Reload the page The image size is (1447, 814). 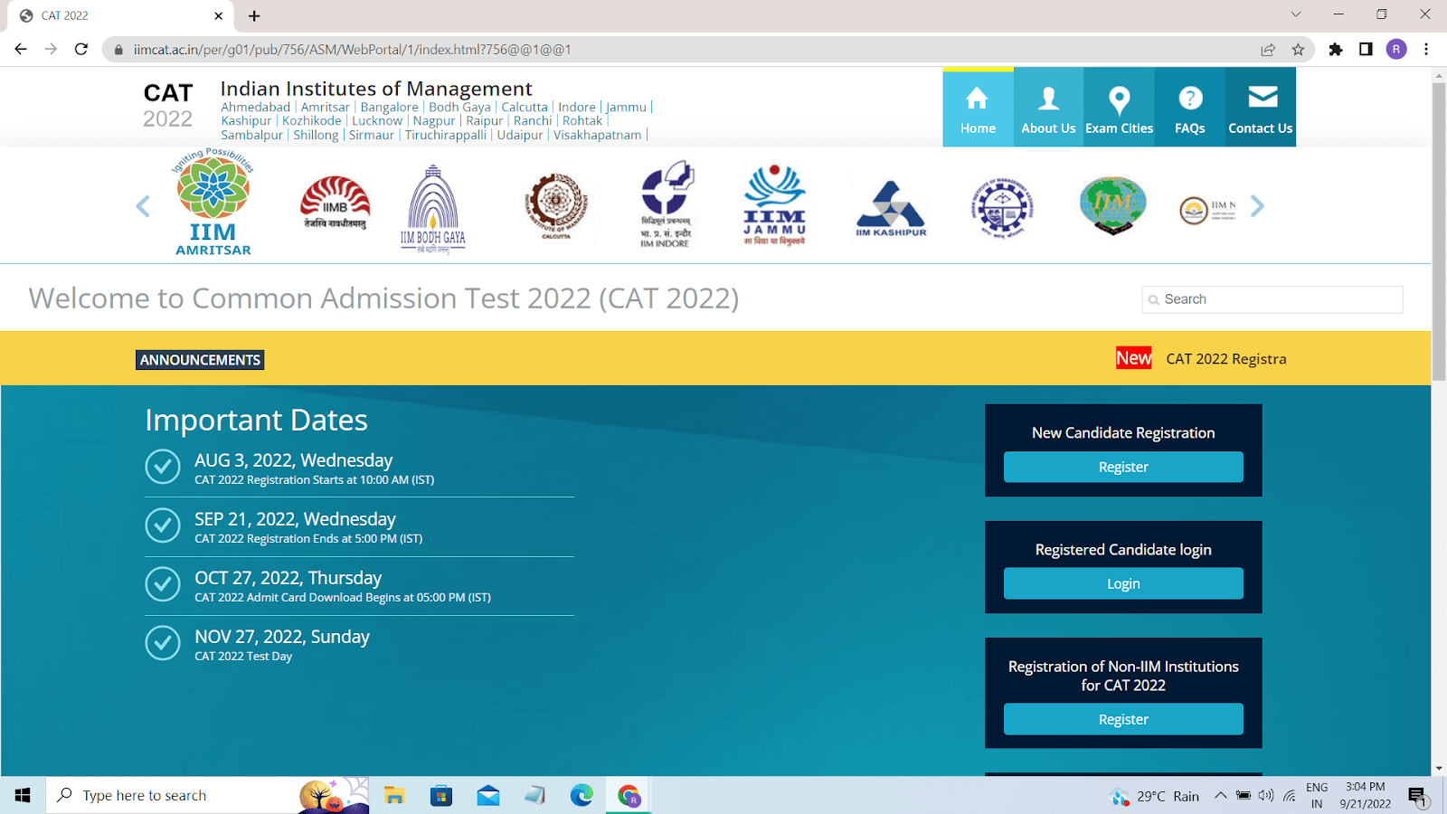pyautogui.click(x=81, y=50)
